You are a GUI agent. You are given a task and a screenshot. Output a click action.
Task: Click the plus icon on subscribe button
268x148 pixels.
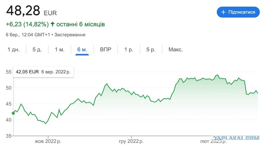point(223,12)
